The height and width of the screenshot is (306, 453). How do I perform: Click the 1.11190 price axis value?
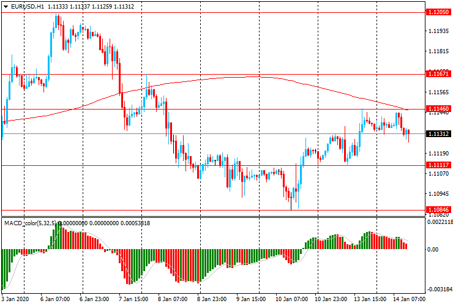pyautogui.click(x=439, y=153)
